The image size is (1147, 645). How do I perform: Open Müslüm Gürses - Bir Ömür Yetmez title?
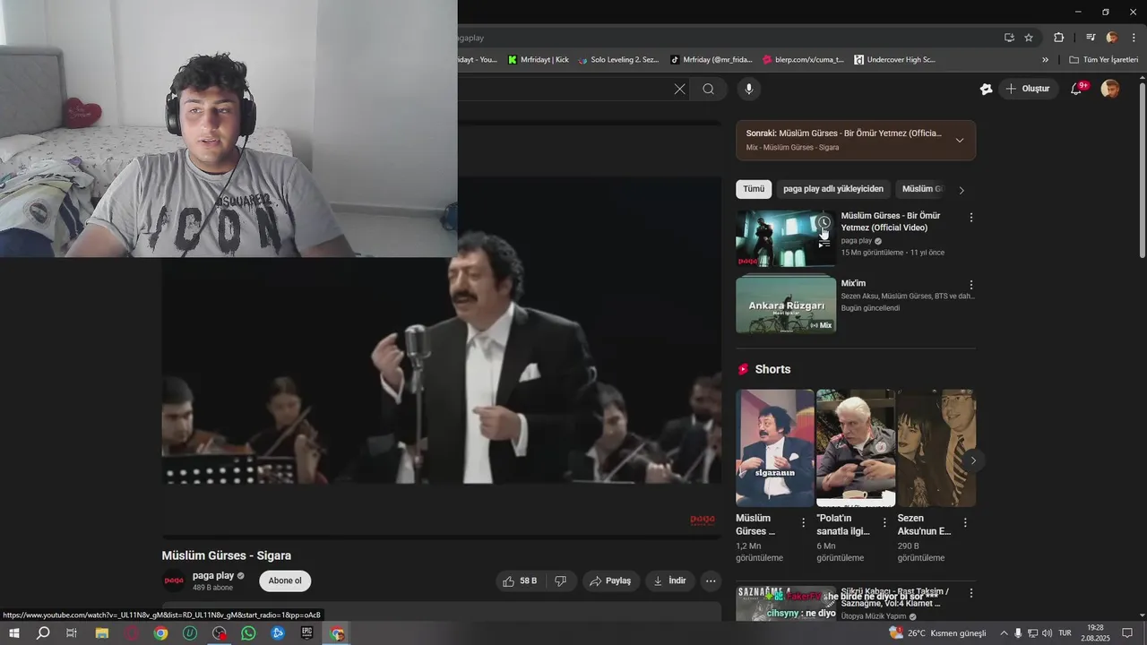point(890,221)
